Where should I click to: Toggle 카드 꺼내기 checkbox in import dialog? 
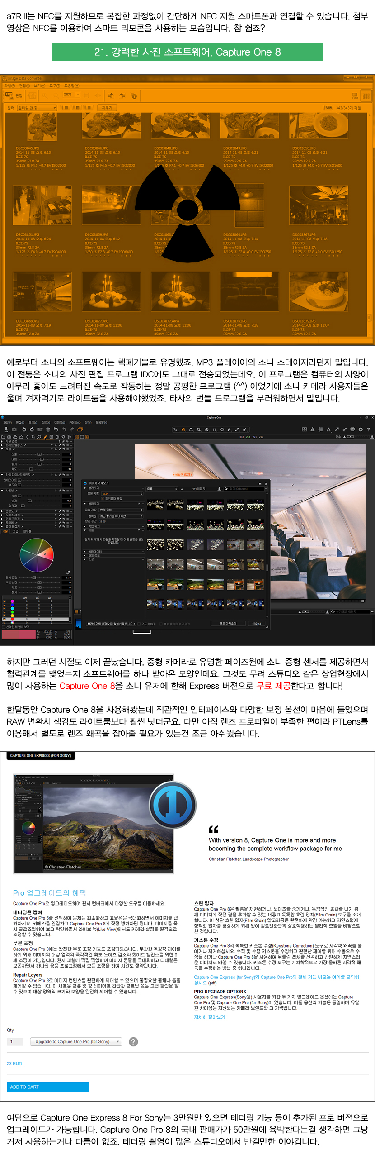click(139, 624)
